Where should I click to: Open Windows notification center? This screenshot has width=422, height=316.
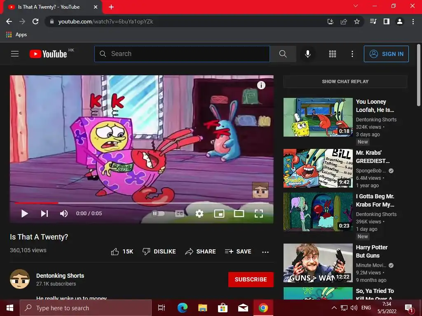409,308
